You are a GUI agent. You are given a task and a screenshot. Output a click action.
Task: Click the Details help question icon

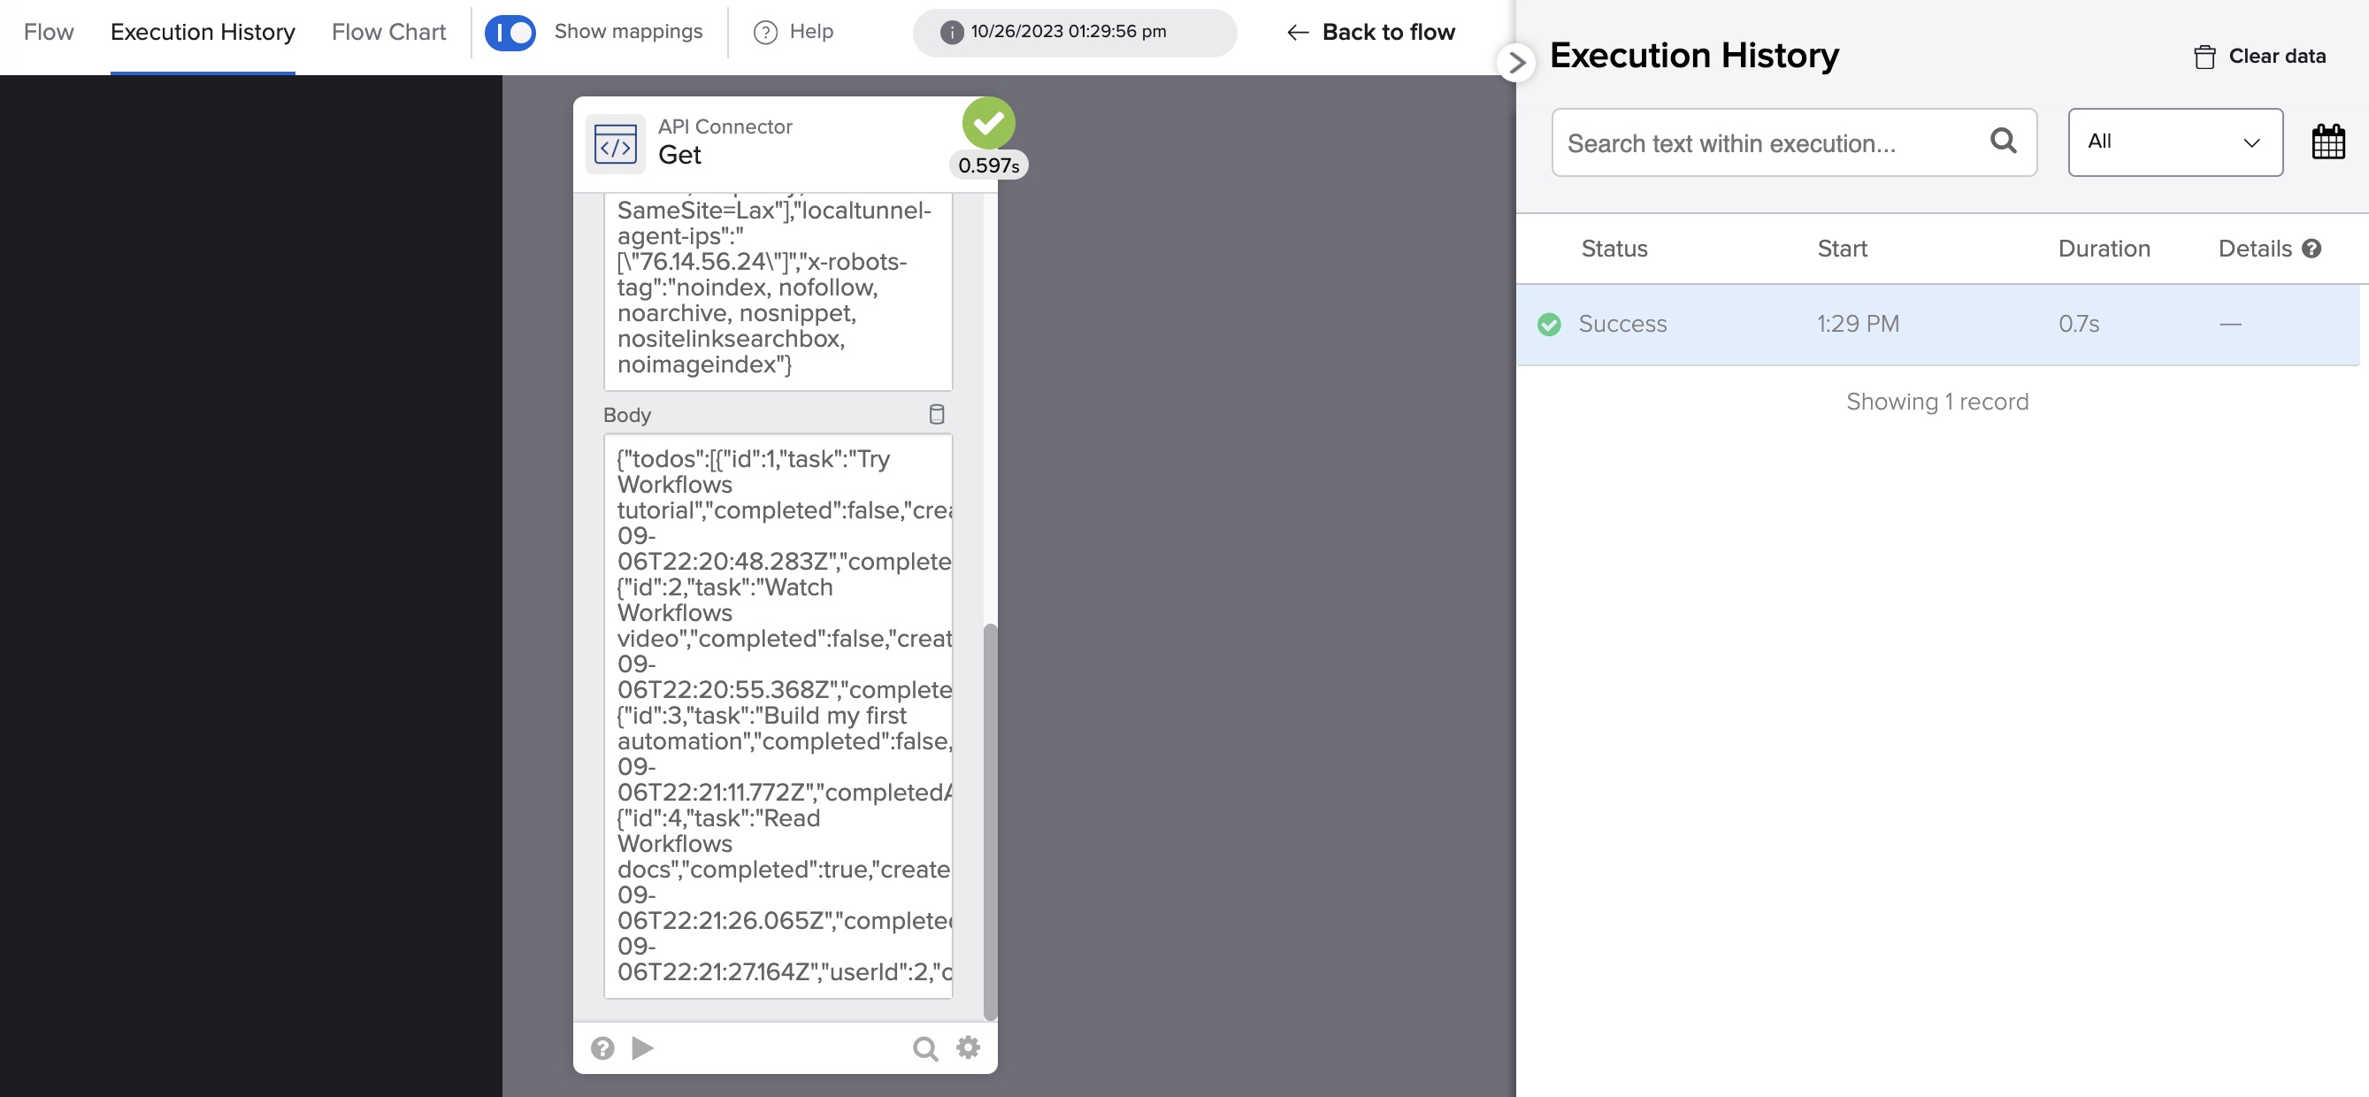tap(2312, 249)
